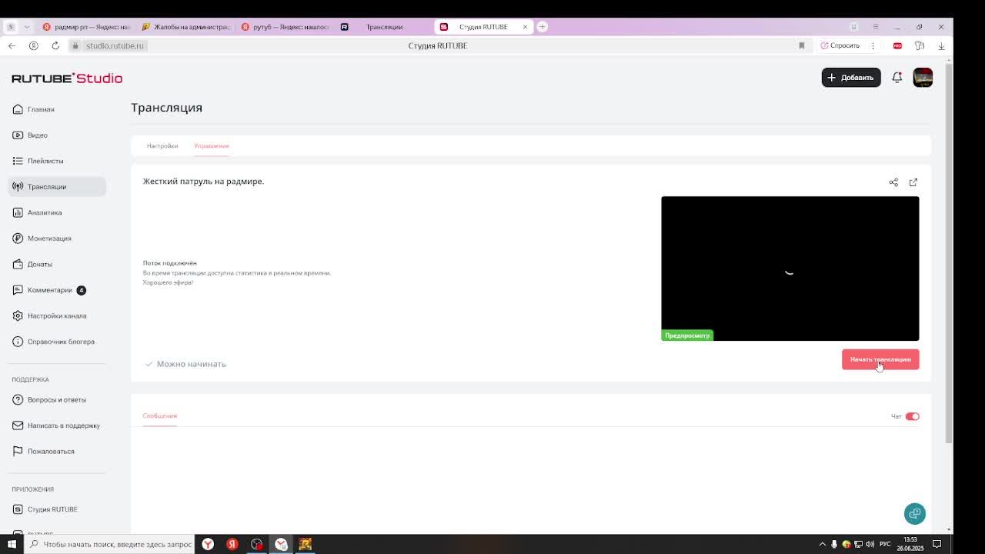Viewport: 985px width, 554px height.
Task: Click the studio.rutube.ru address field
Action: [x=115, y=45]
